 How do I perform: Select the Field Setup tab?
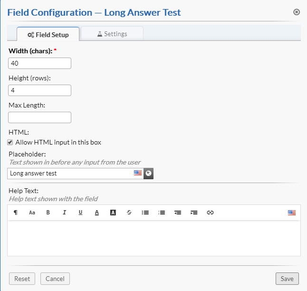point(48,34)
